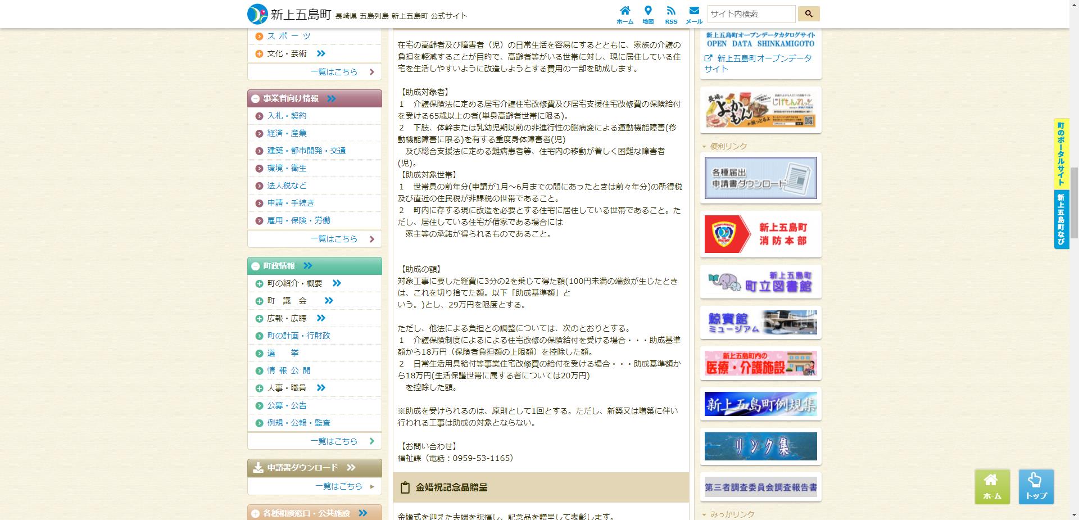Click 一覧はこちら under 町政情報
Screen dimensions: 1079x520
[x=334, y=441]
